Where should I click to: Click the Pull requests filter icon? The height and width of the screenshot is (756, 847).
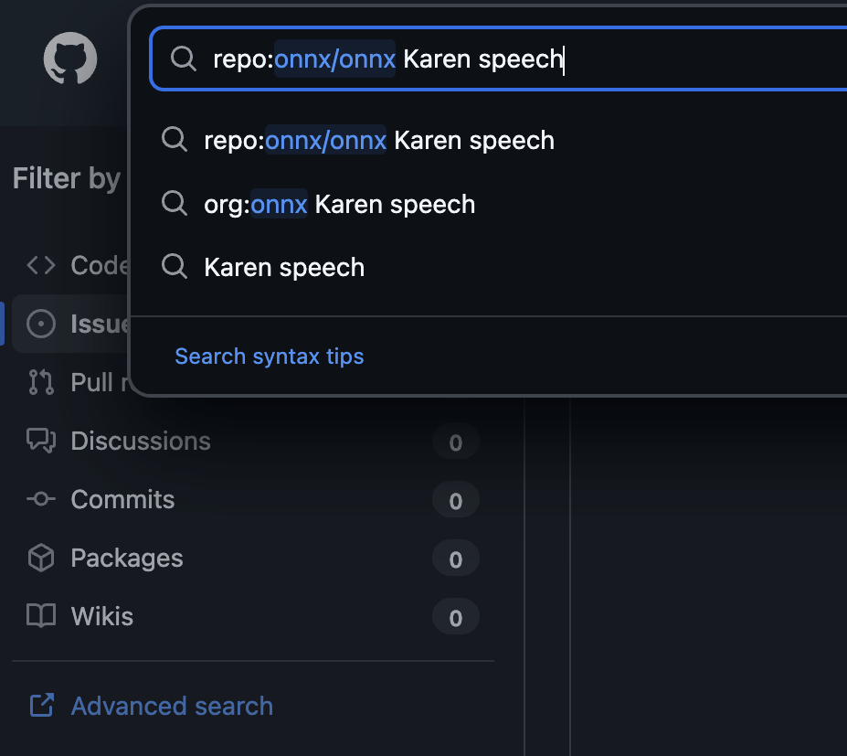click(41, 382)
